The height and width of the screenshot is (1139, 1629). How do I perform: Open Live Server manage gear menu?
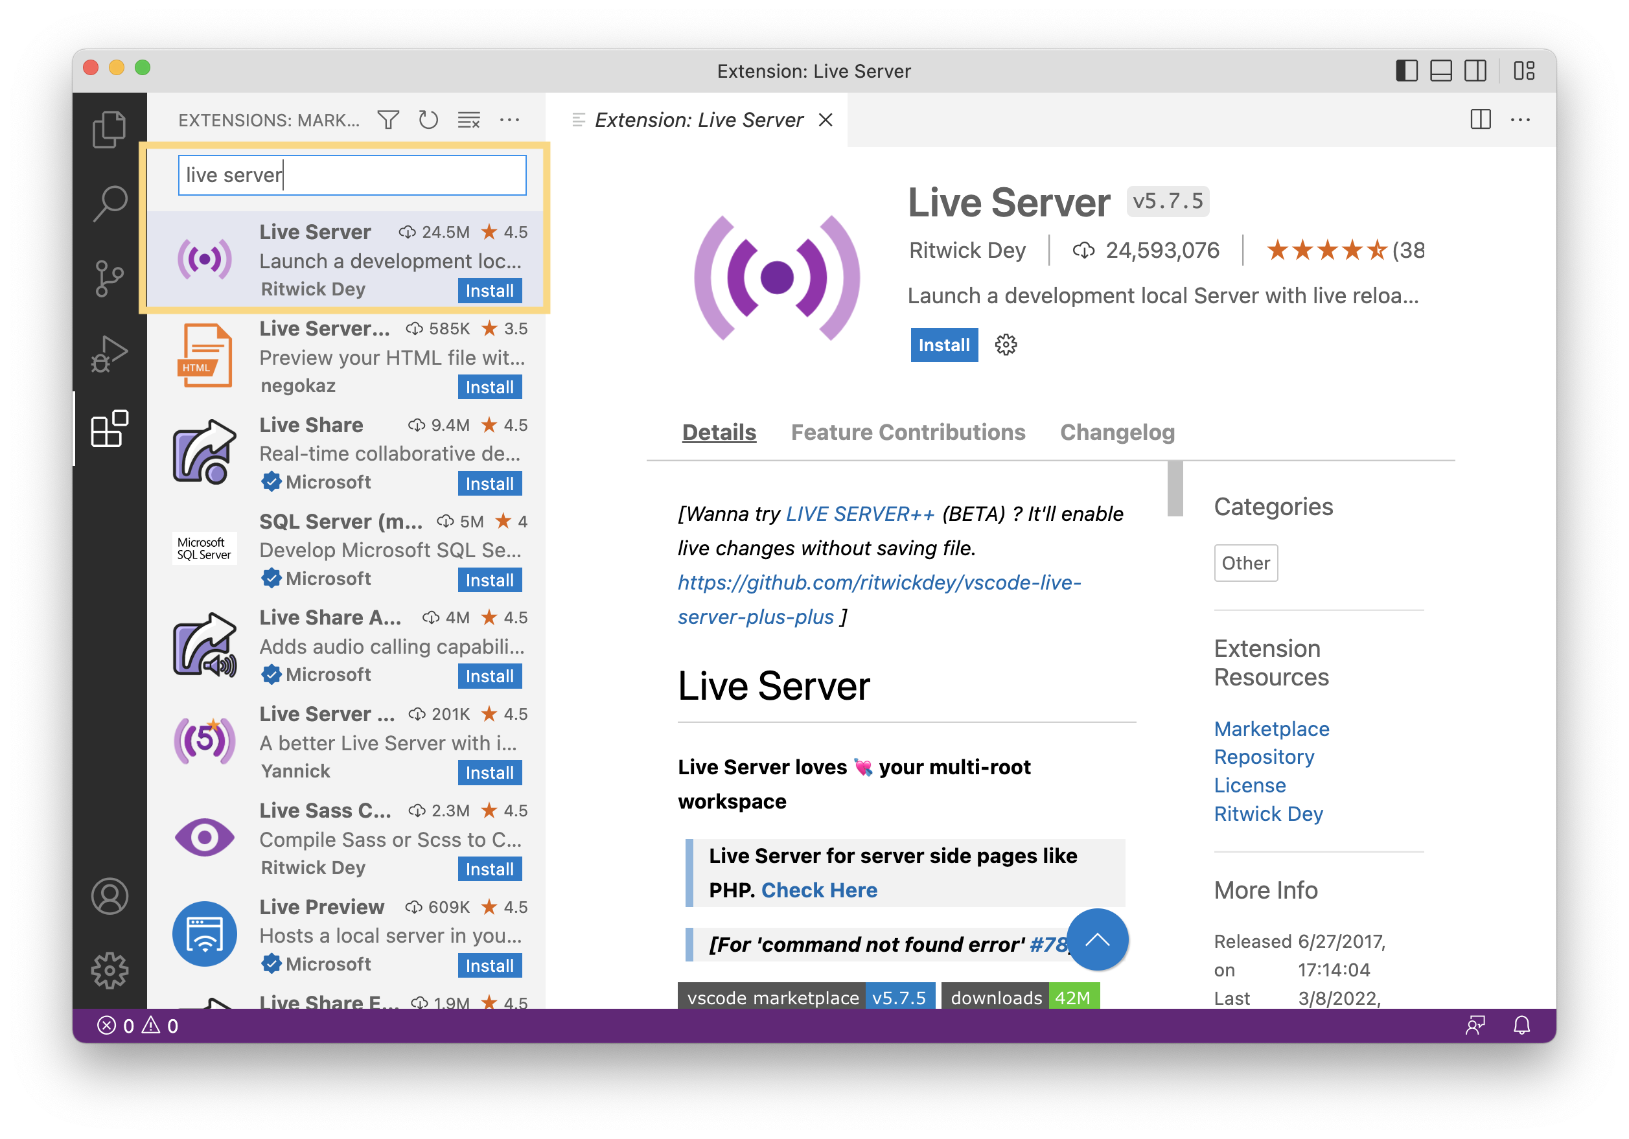(1006, 345)
